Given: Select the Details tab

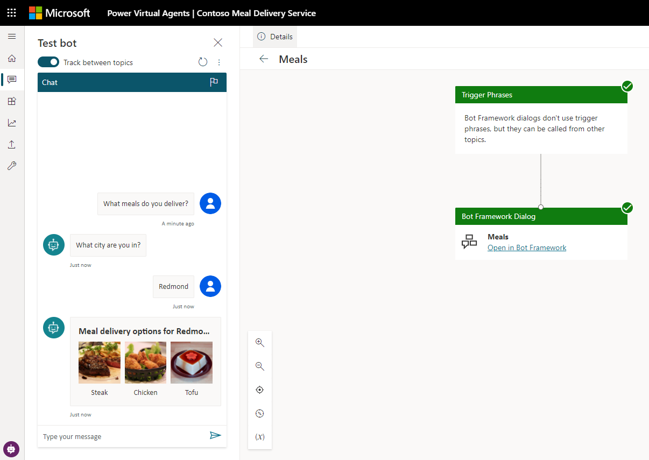Looking at the screenshot, I should (275, 37).
